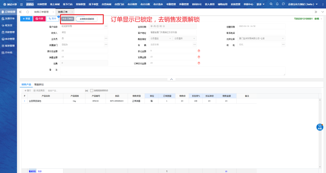Screen dimensions: 326x173
Task: Collapse the form panel with up chevron
Action: (x=171, y=79)
